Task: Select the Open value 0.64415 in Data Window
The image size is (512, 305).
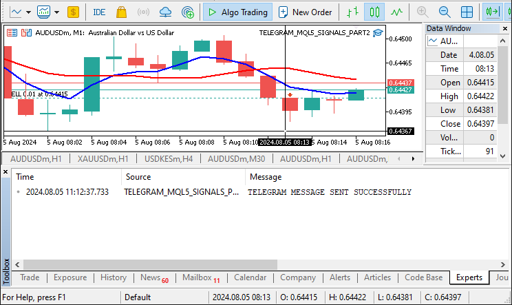Action: (x=480, y=83)
